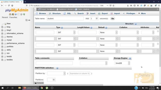Open the Privileges tab
This screenshot has height=90, width=161.
[x=129, y=13]
